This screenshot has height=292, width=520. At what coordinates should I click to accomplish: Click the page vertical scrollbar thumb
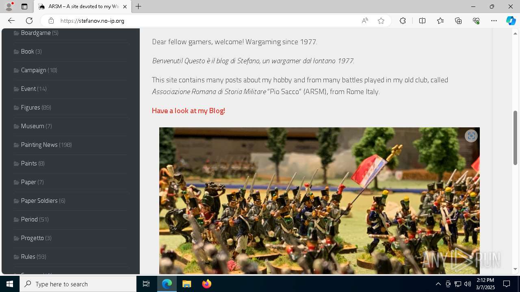515,138
